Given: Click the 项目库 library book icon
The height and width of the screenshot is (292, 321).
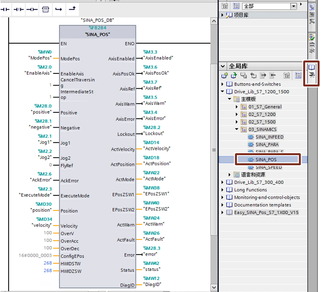Looking at the screenshot, I should (x=229, y=15).
